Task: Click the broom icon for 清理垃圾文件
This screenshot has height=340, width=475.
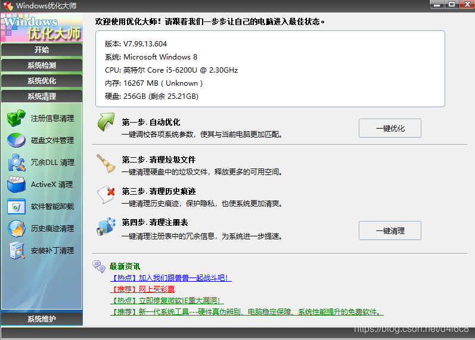Action: pyautogui.click(x=105, y=164)
